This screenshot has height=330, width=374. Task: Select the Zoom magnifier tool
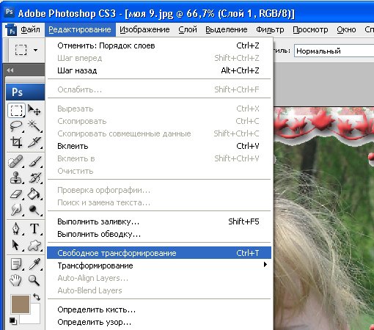(34, 280)
